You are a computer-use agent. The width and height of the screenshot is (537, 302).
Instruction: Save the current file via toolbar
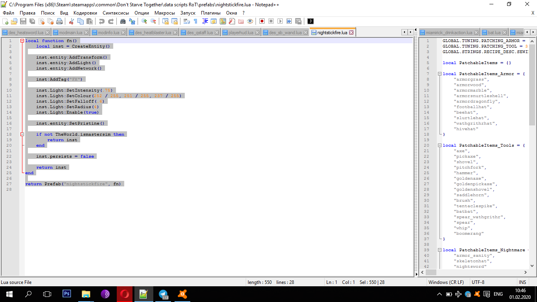coord(23,21)
